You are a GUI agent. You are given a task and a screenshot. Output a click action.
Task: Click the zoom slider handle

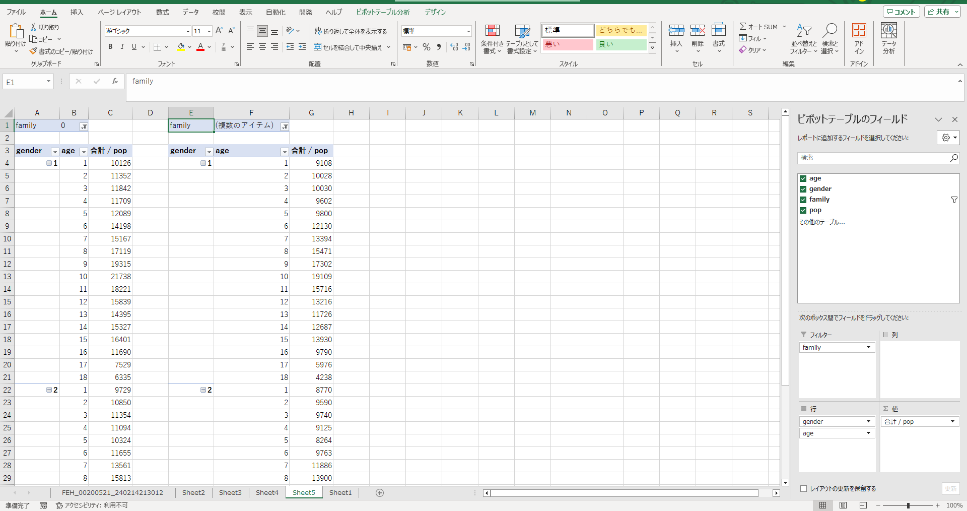pos(908,505)
